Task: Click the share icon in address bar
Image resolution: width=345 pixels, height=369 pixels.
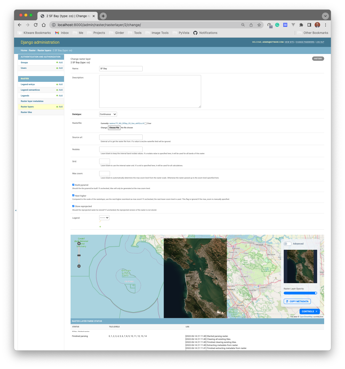Action: (x=251, y=25)
